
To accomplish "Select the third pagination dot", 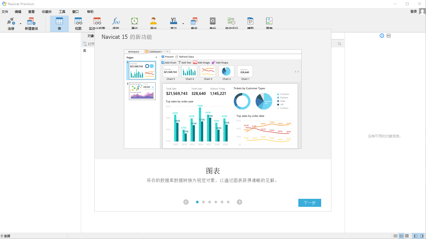I will (x=210, y=202).
